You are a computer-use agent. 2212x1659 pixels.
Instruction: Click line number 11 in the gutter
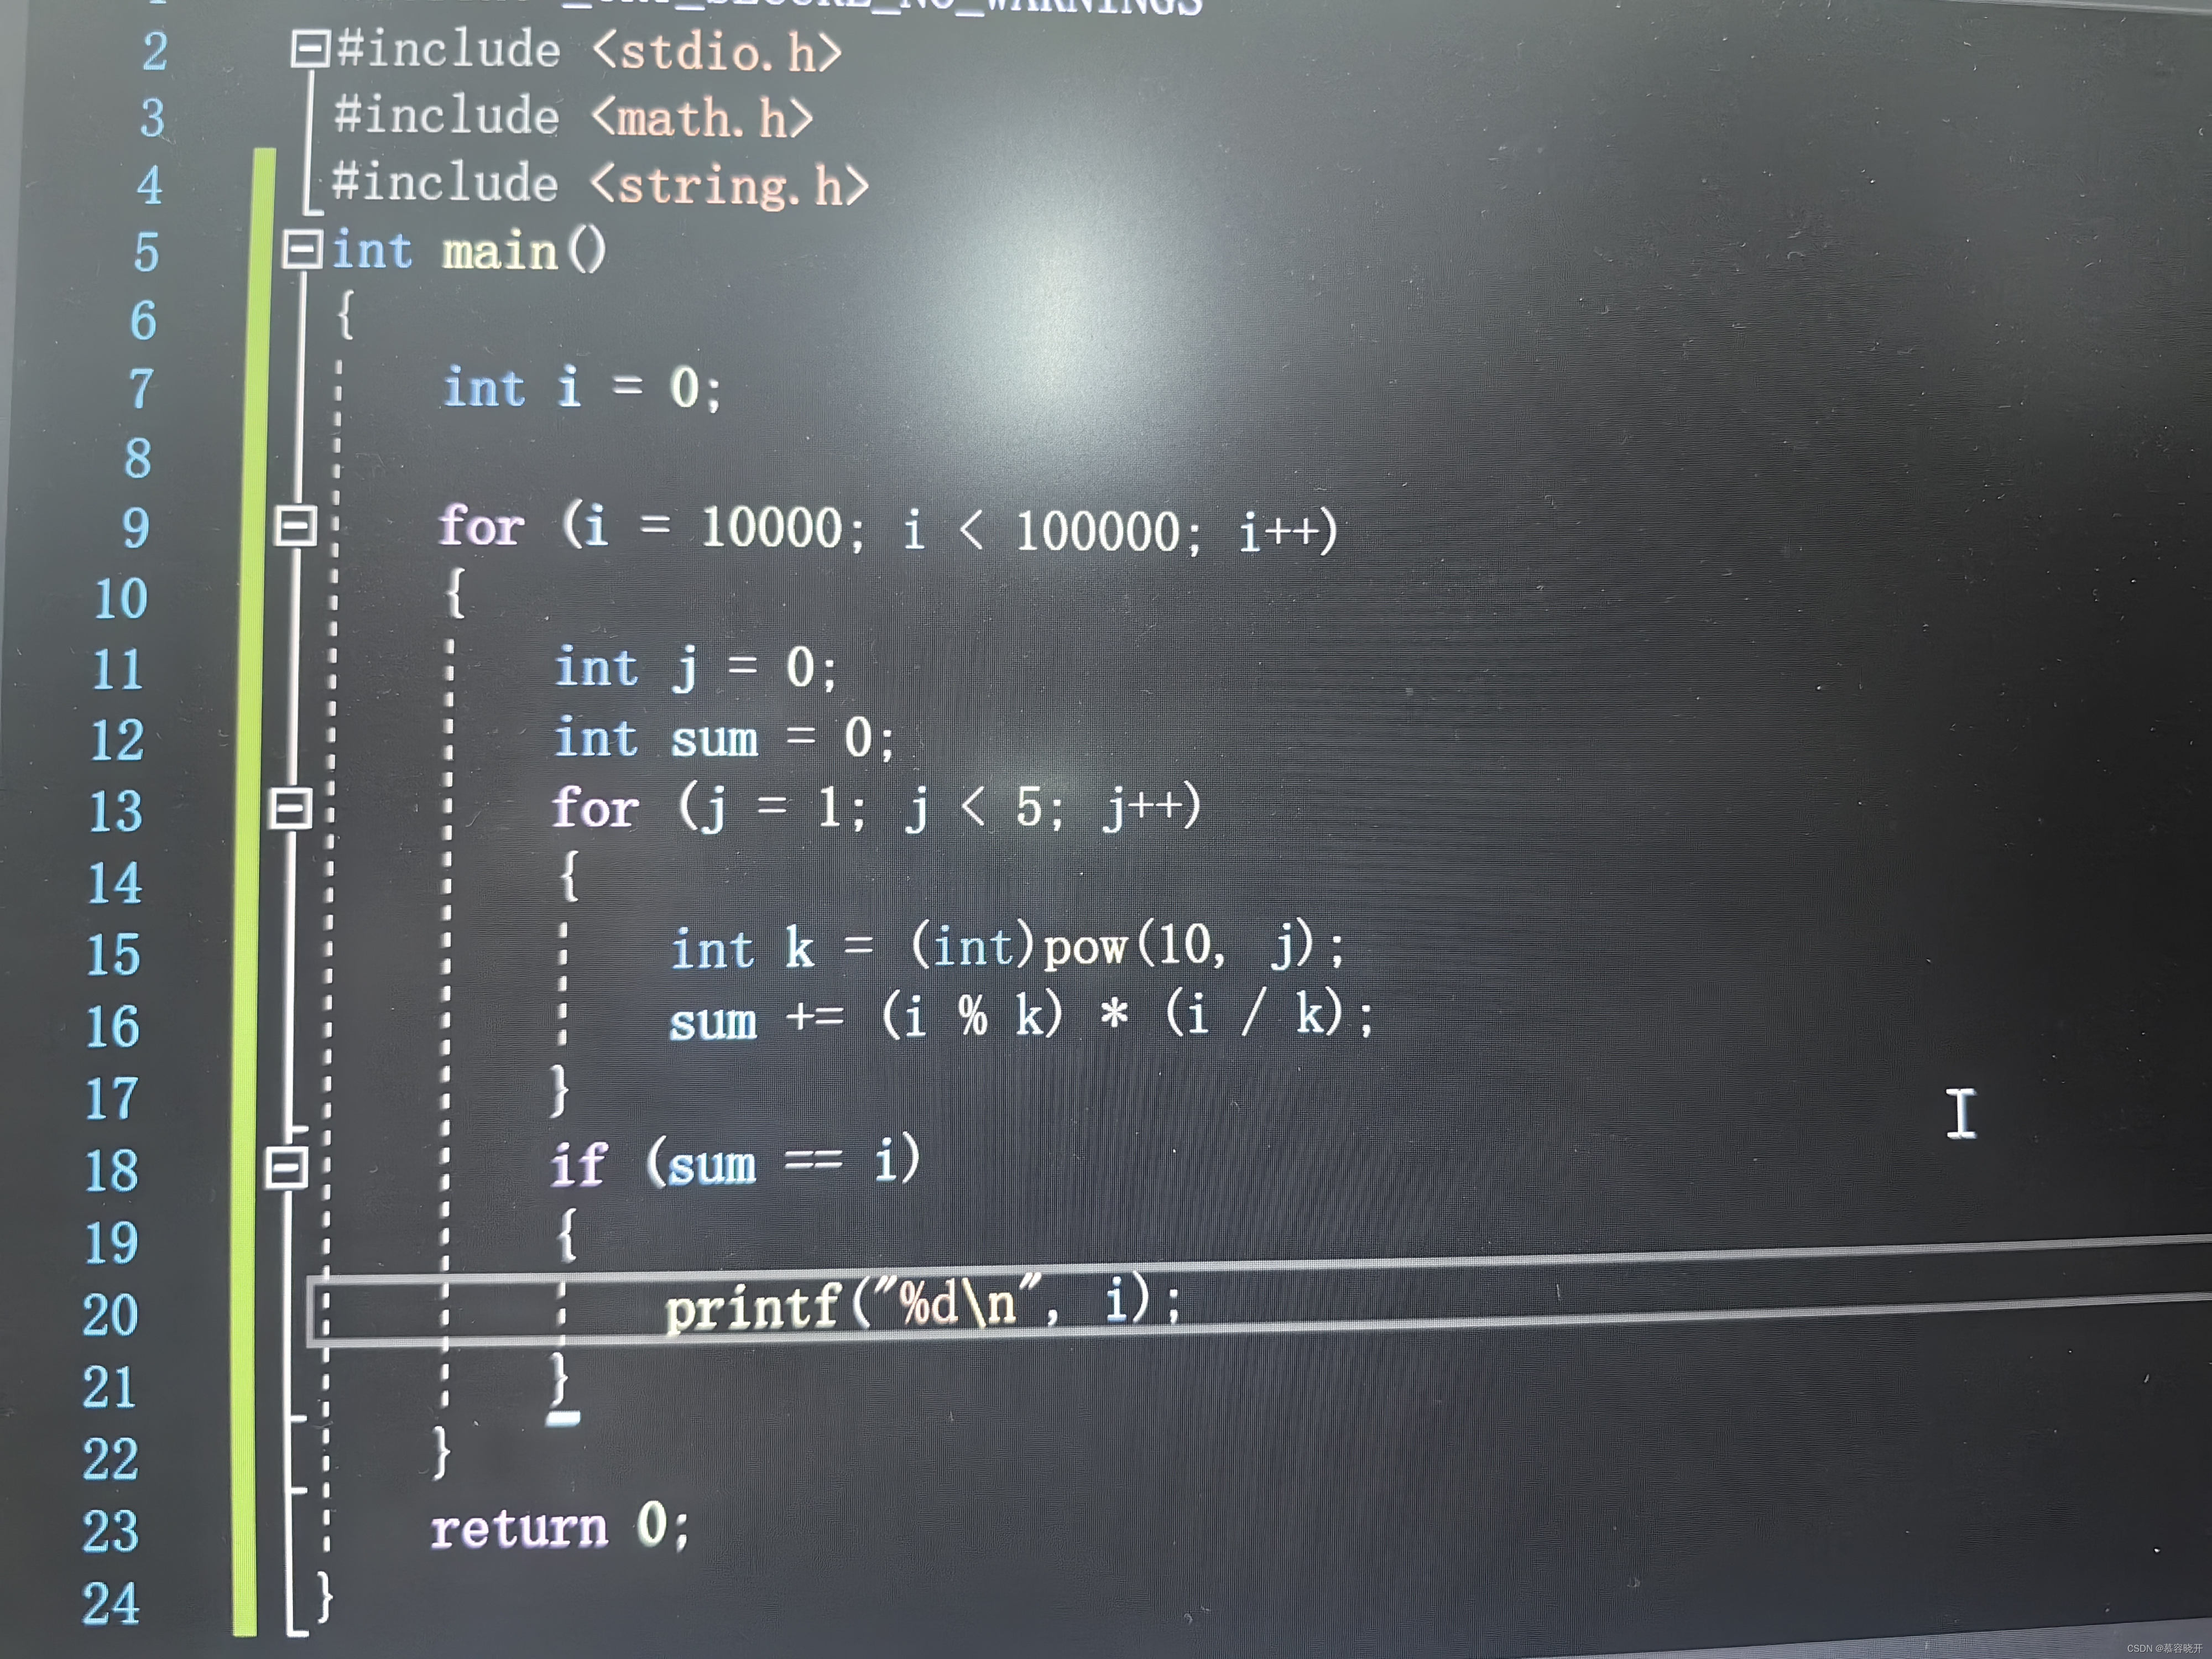tap(118, 669)
